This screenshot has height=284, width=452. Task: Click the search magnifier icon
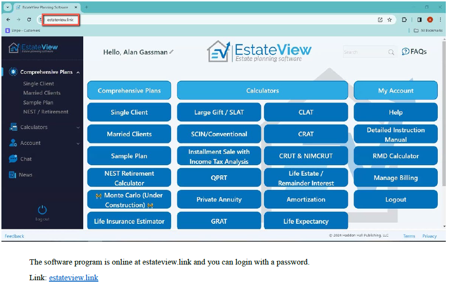point(391,52)
